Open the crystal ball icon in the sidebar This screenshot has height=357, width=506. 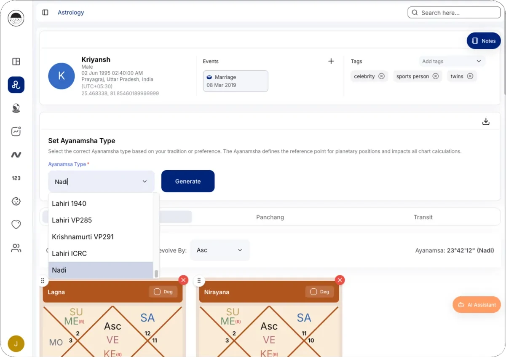click(x=16, y=108)
